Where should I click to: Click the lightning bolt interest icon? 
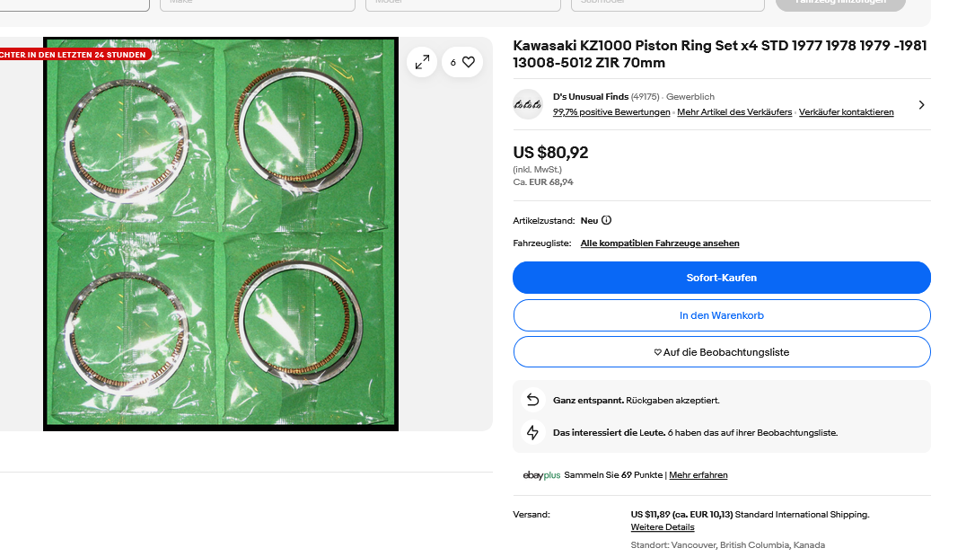[x=532, y=432]
